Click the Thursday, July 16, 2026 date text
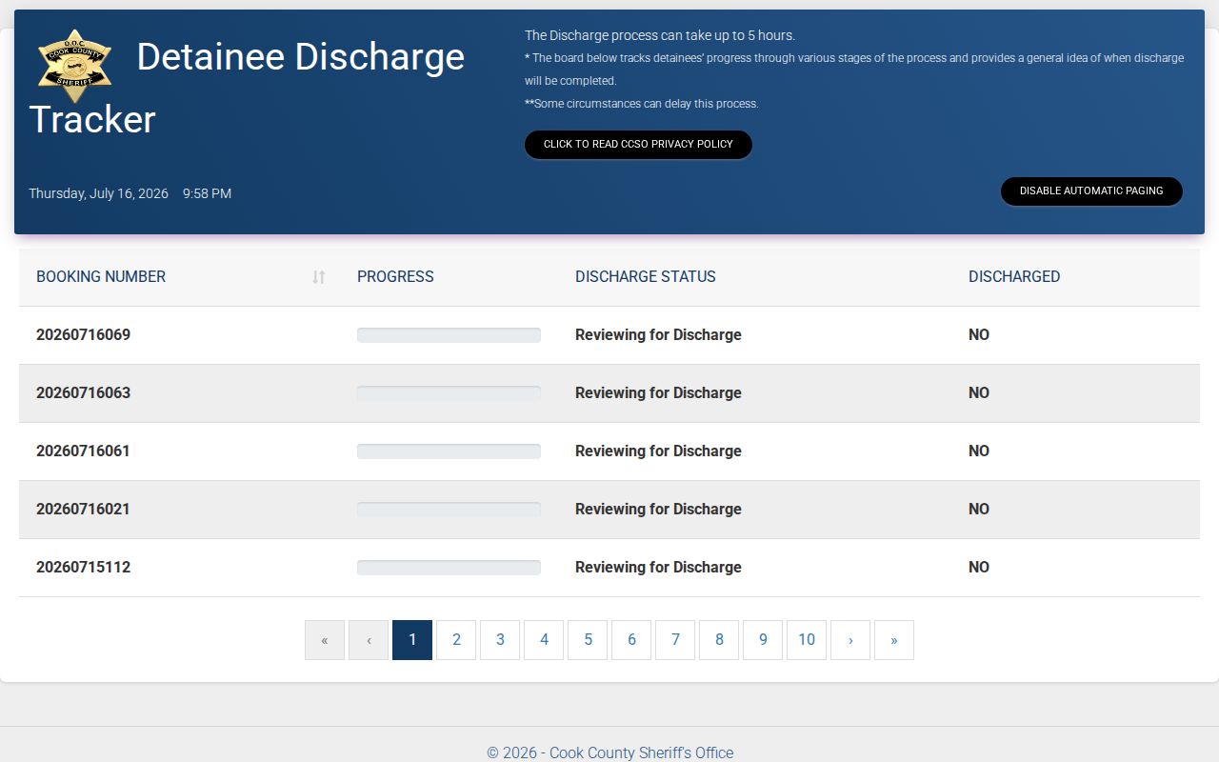The image size is (1219, 762). click(x=98, y=193)
